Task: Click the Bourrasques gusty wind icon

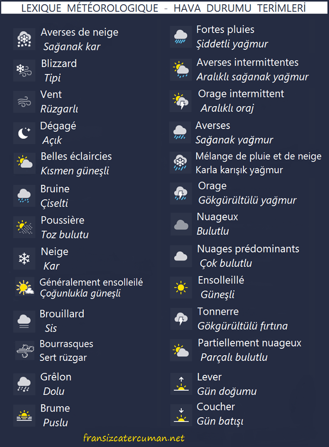Action: coord(25,351)
